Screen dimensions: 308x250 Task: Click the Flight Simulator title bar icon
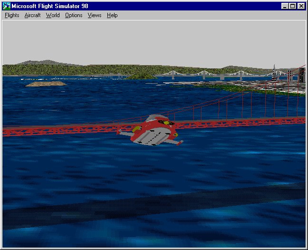pos(7,6)
